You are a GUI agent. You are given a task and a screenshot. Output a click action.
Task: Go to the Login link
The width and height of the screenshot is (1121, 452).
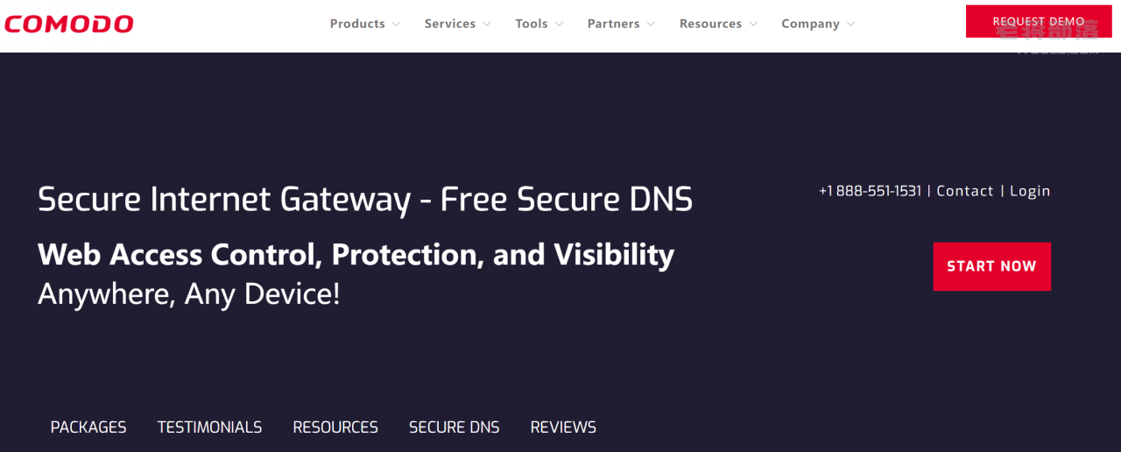click(1030, 191)
